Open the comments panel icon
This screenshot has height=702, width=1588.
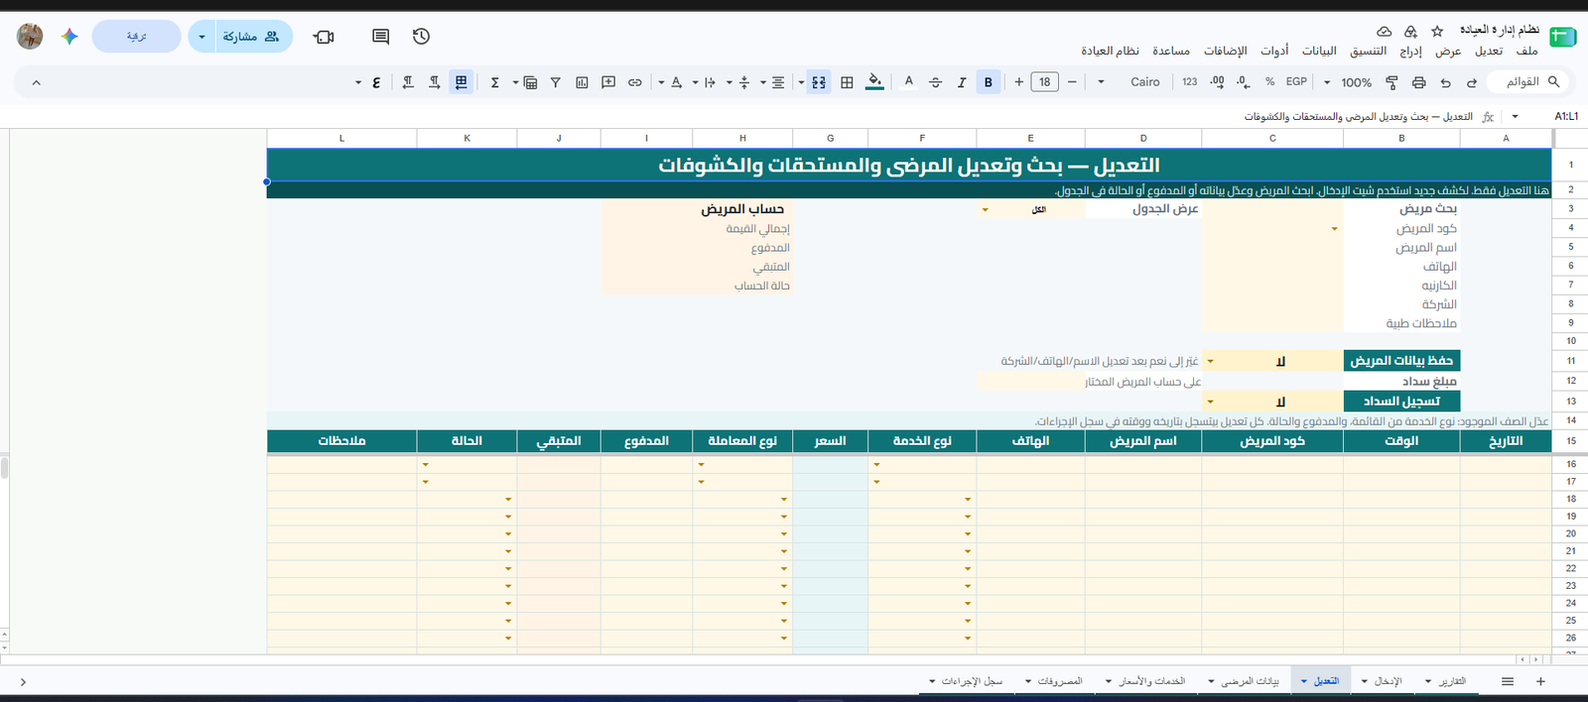click(380, 37)
